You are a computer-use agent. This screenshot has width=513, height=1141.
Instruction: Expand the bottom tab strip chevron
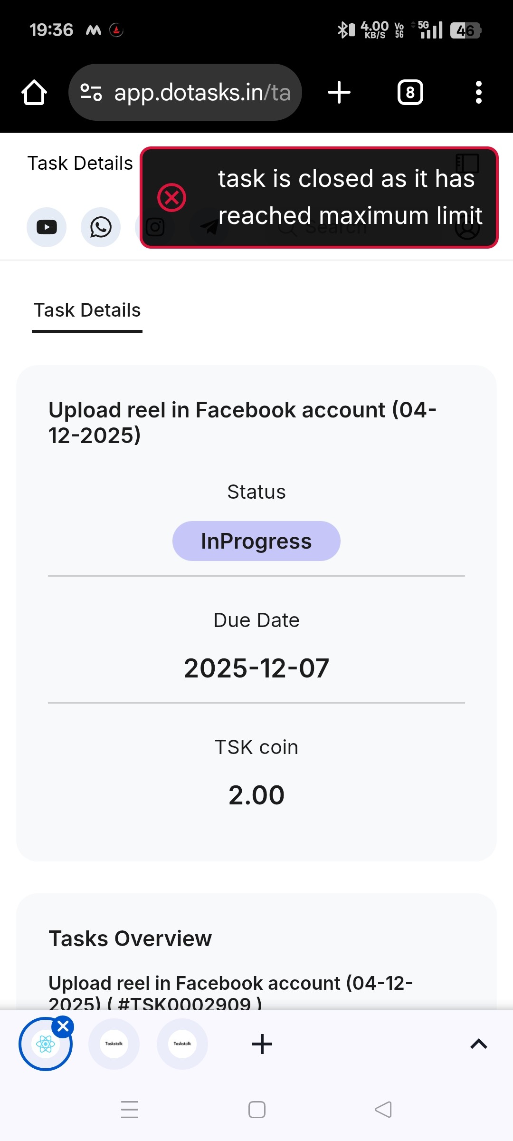(478, 1044)
